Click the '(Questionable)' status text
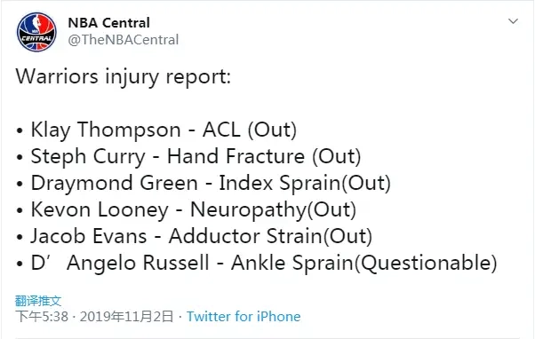 [x=426, y=263]
